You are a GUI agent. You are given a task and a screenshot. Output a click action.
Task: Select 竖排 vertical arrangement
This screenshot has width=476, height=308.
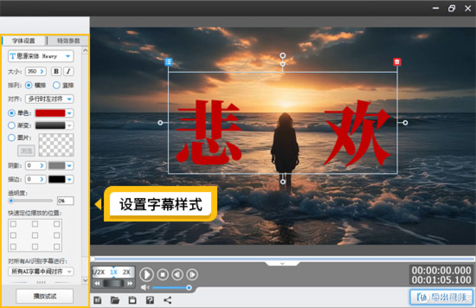tap(56, 85)
